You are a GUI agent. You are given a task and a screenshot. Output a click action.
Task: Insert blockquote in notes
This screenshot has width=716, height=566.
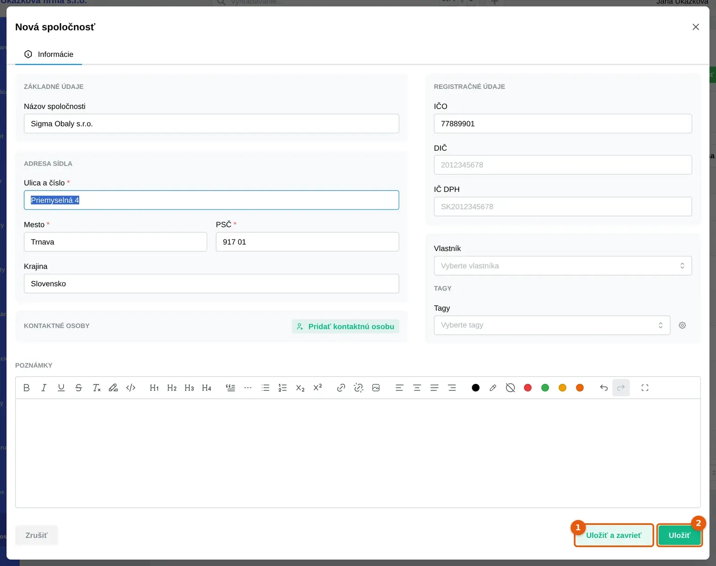tap(230, 388)
